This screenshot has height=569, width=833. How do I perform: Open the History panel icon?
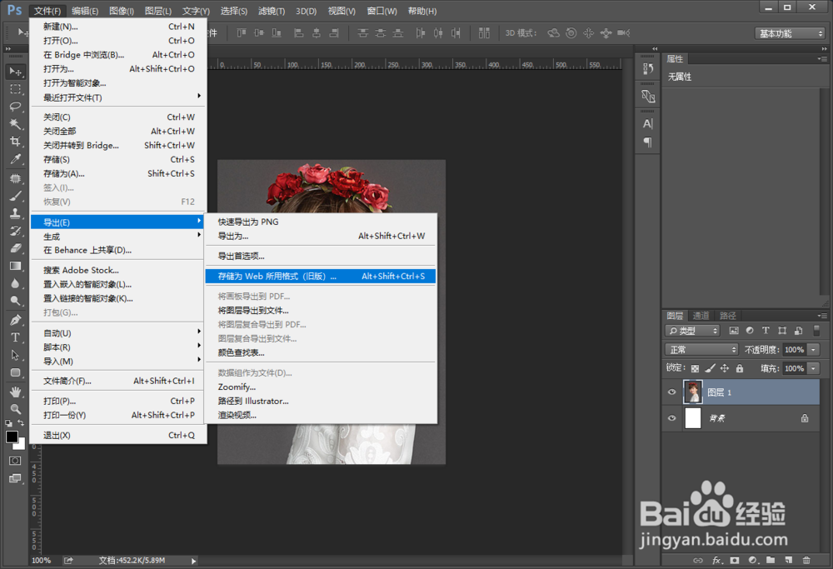coord(647,68)
